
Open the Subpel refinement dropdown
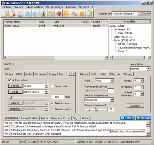pos(142,94)
